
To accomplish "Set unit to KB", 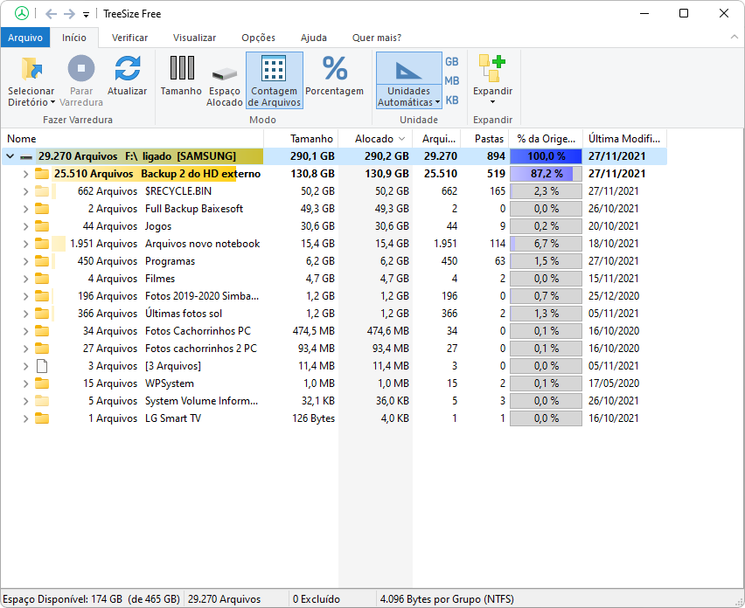I will (x=452, y=100).
